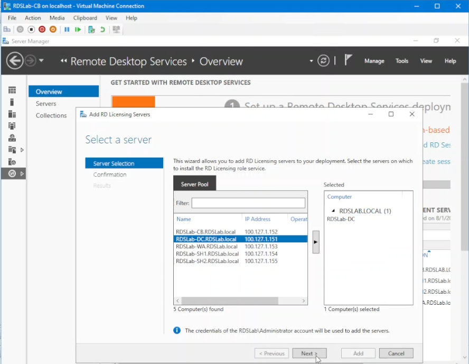Click the back navigation arrow in Server Manager

coord(15,60)
